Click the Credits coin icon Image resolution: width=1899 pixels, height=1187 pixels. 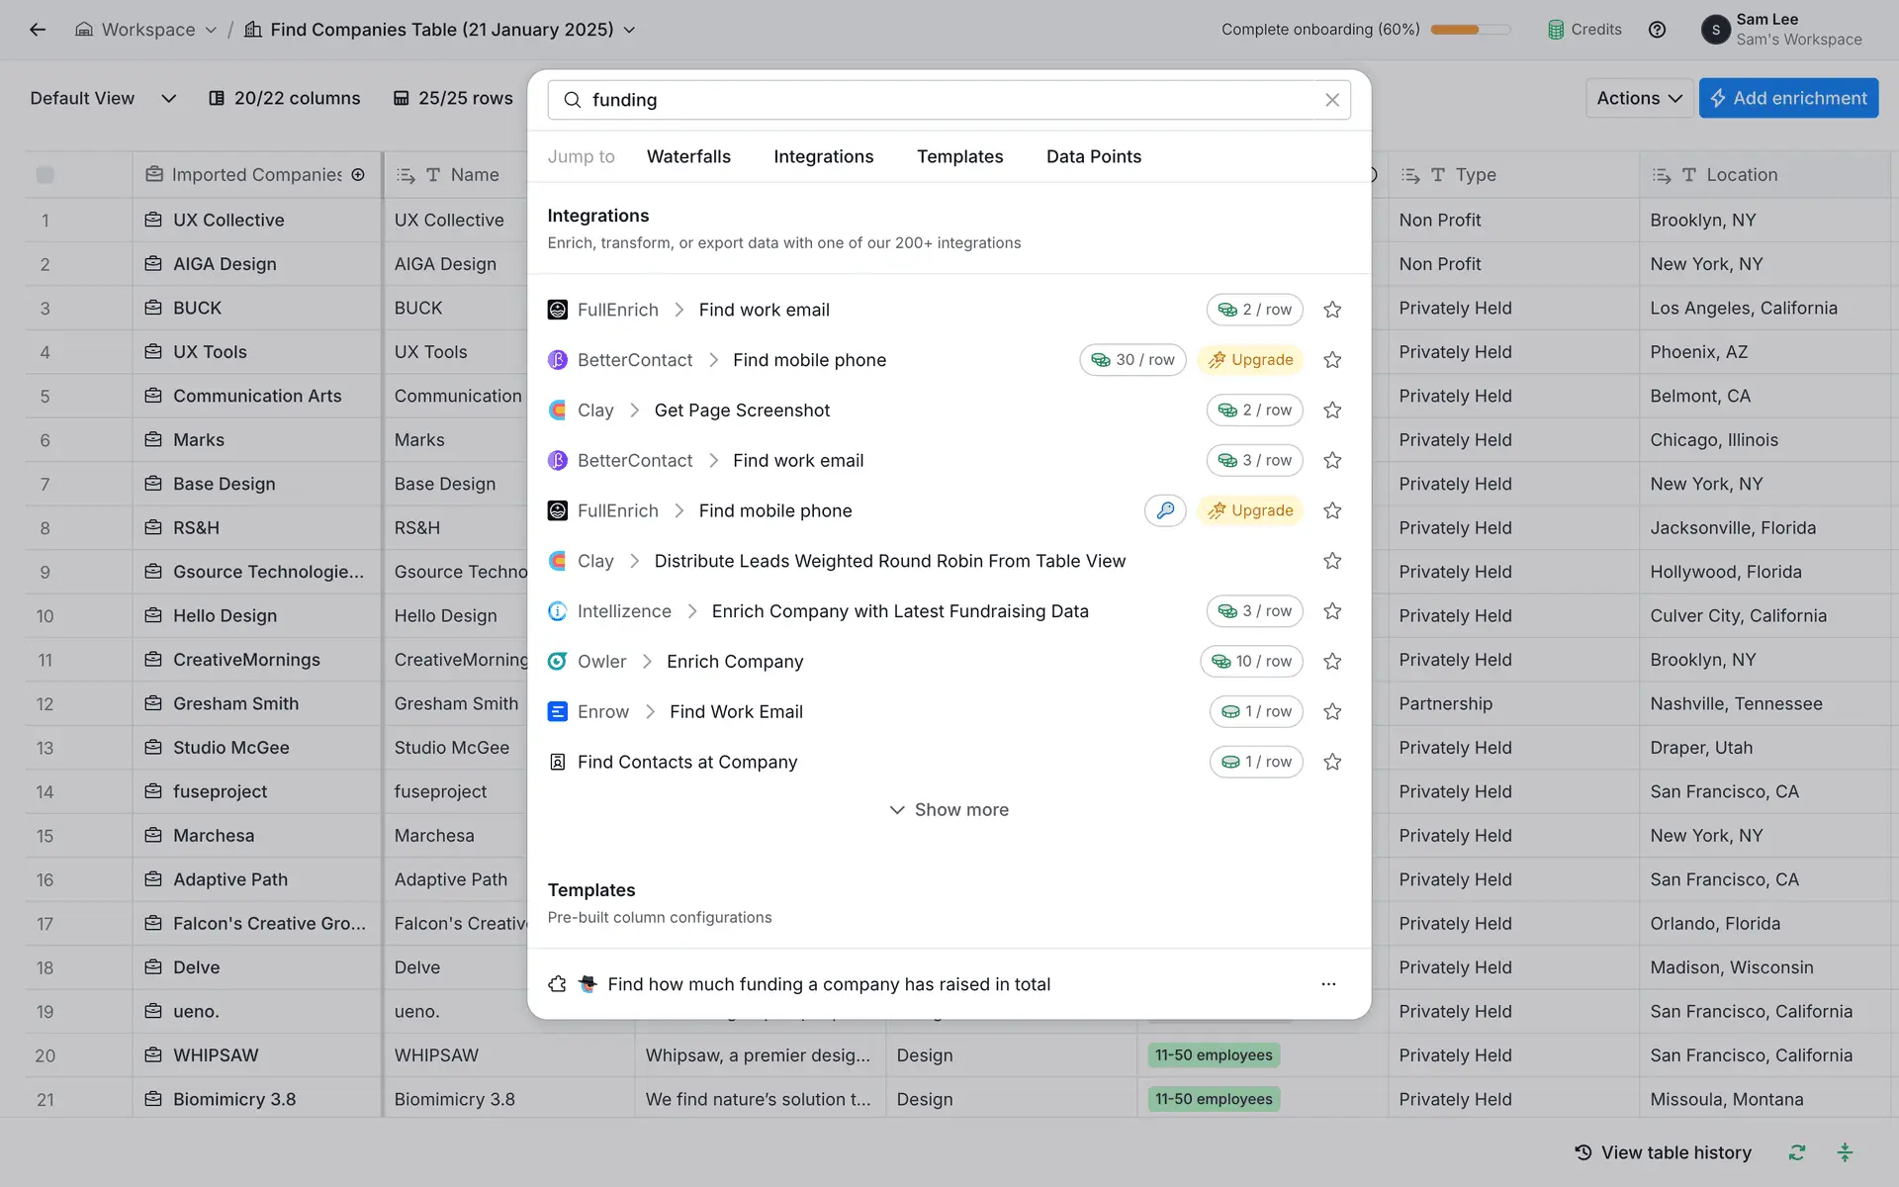1556,30
